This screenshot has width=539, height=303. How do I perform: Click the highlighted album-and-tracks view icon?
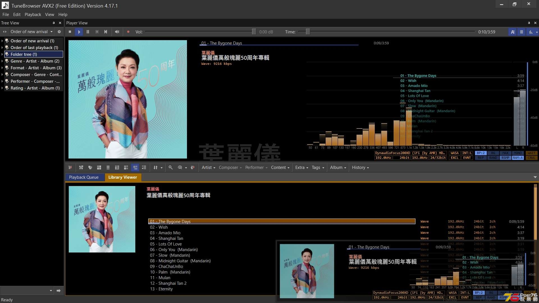[x=135, y=167]
